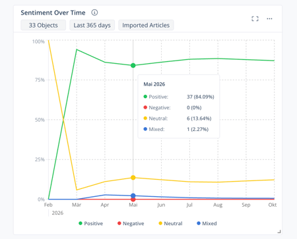Toggle the Positive series in the legend
This screenshot has width=297, height=239.
coord(90,223)
